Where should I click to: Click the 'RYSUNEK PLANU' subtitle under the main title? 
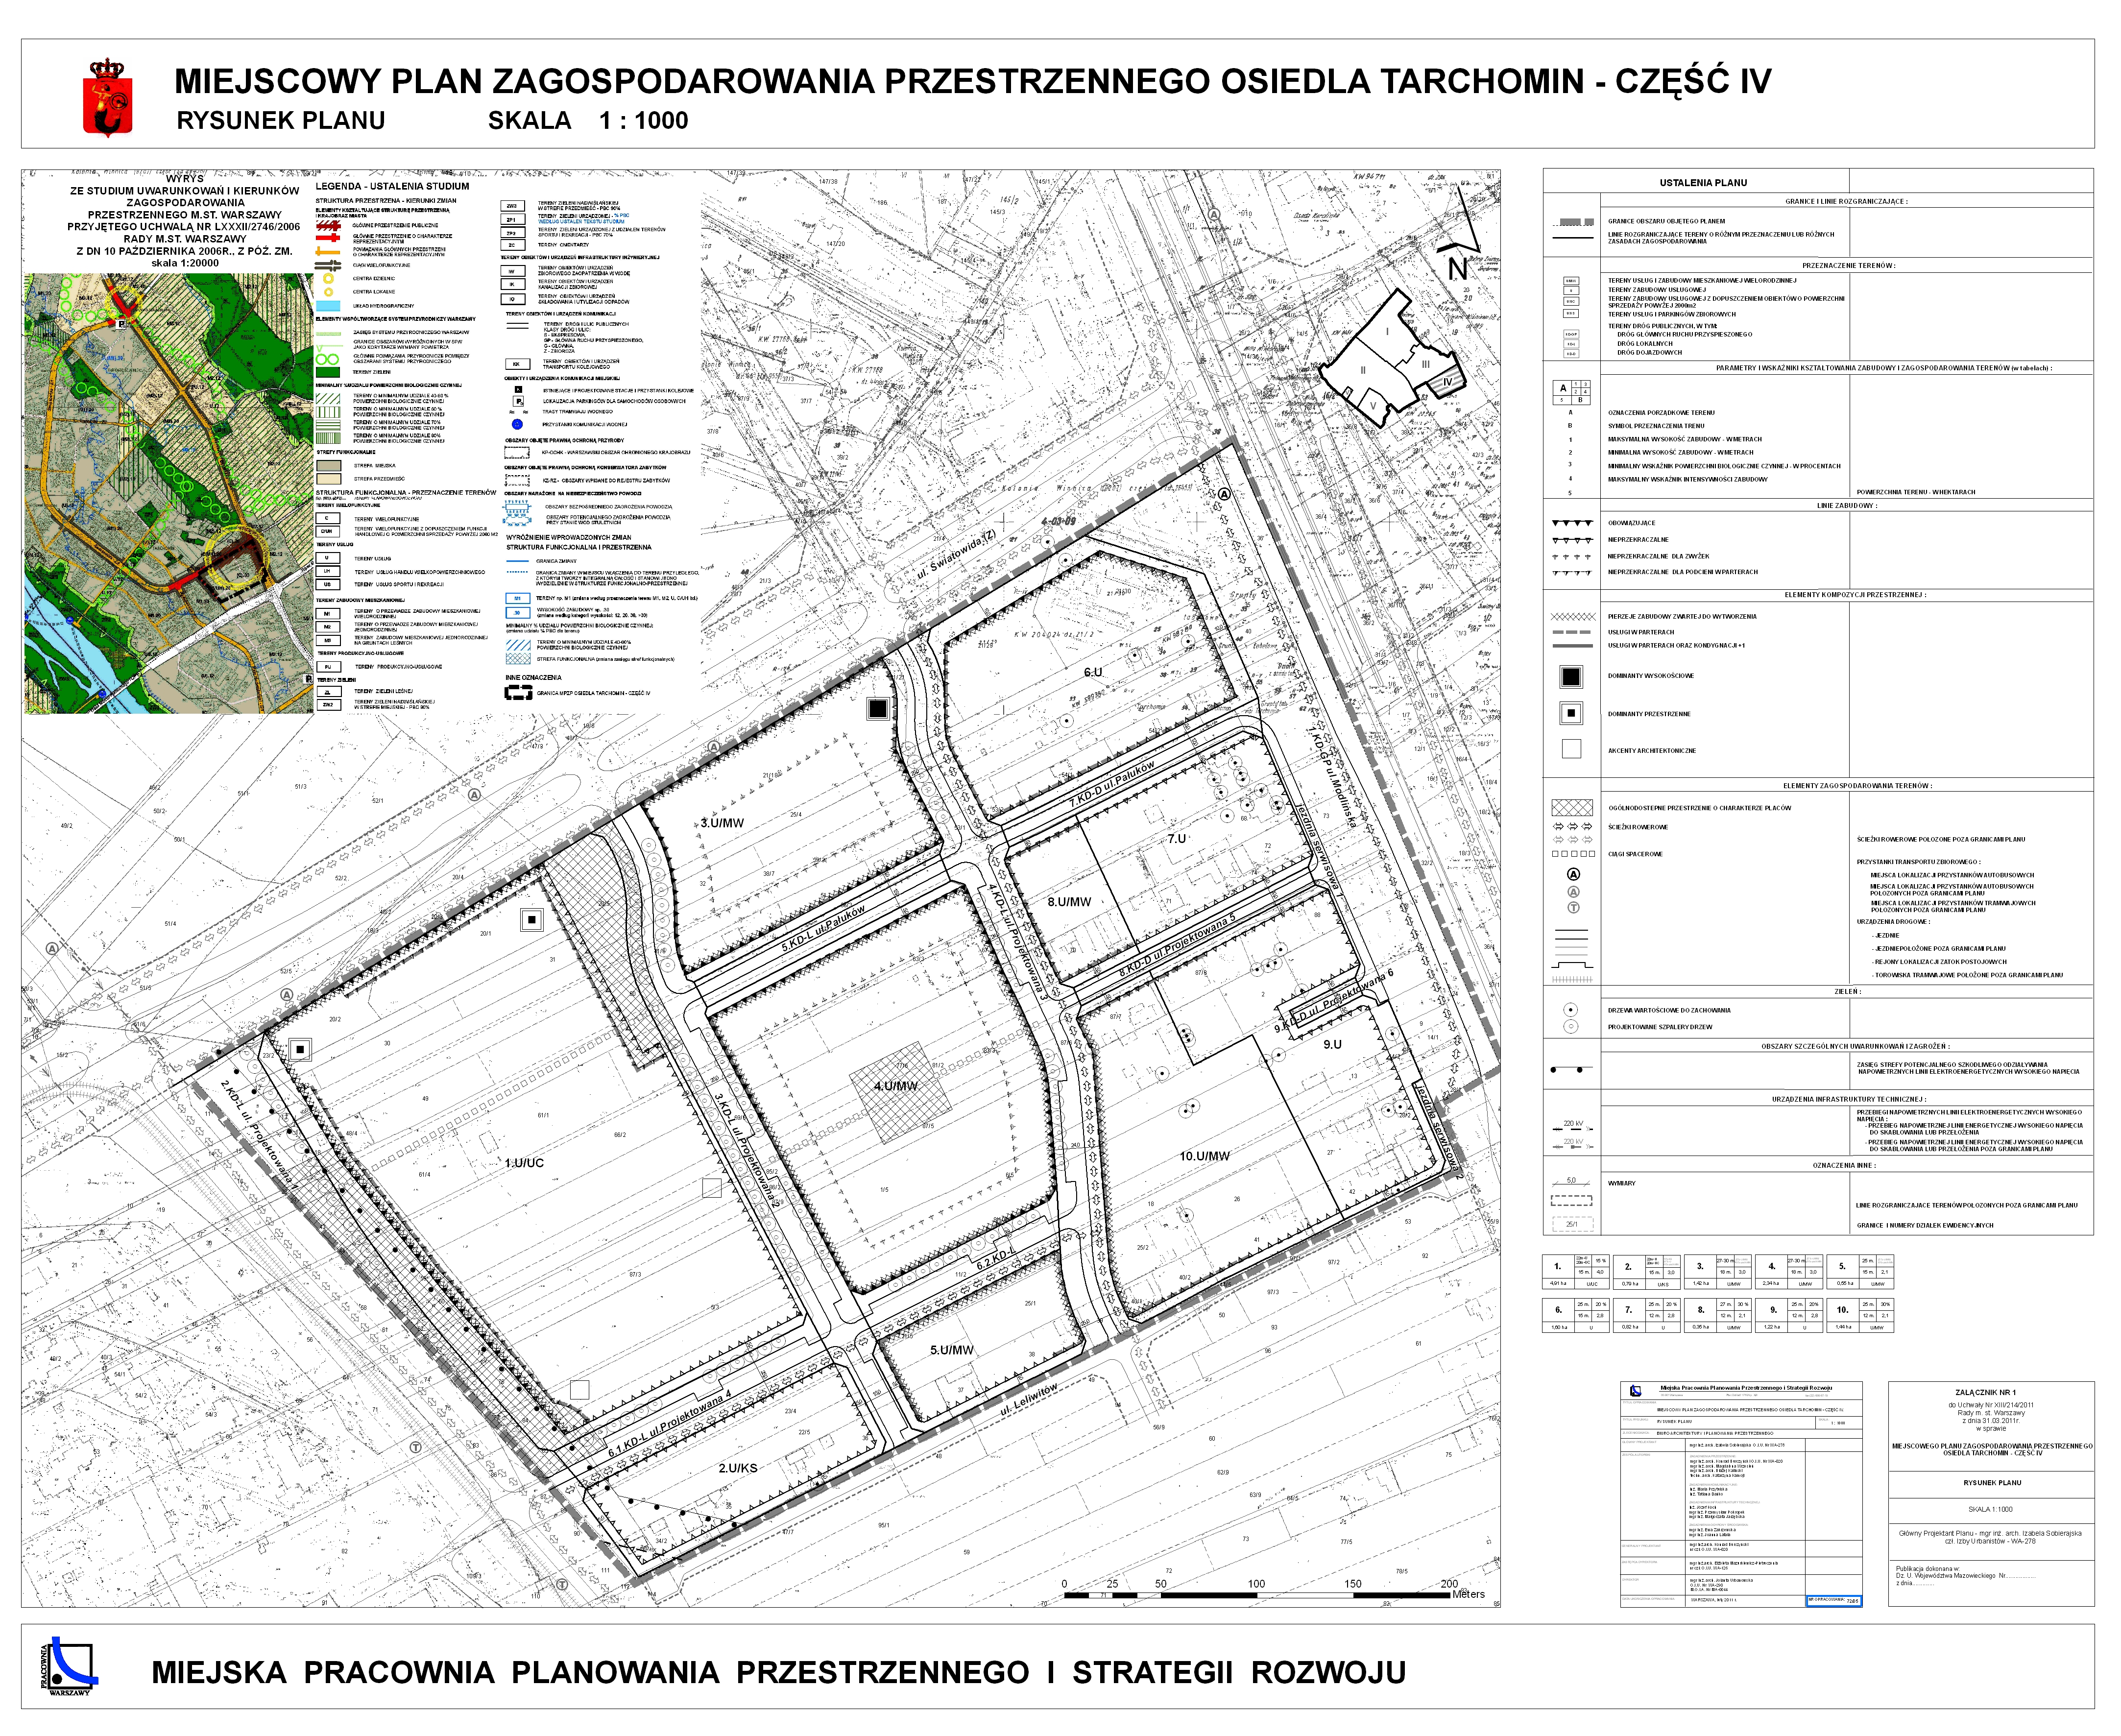[281, 121]
